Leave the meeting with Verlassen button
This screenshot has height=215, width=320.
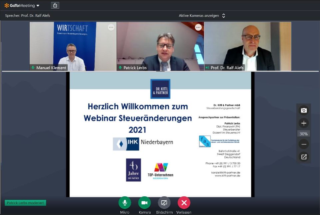[184, 203]
